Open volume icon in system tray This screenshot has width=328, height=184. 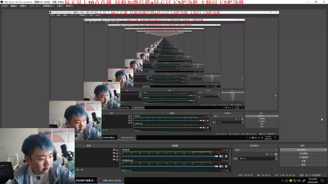click(x=299, y=181)
